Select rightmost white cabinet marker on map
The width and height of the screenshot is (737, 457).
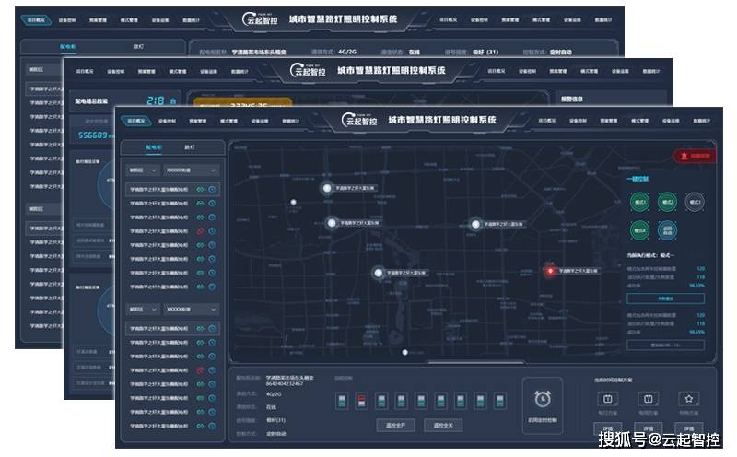pyautogui.click(x=475, y=224)
